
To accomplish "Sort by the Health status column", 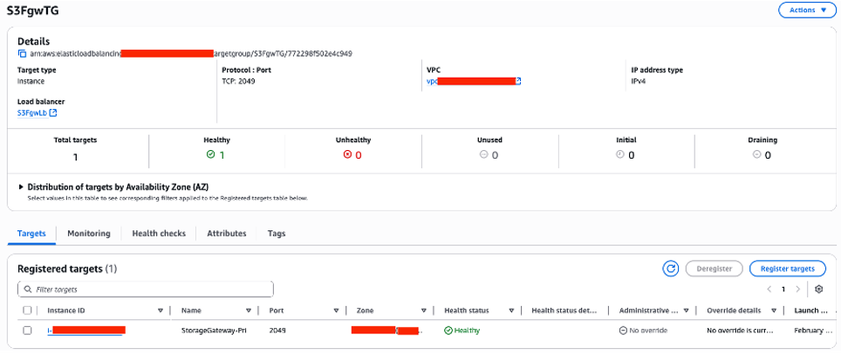I will click(509, 310).
